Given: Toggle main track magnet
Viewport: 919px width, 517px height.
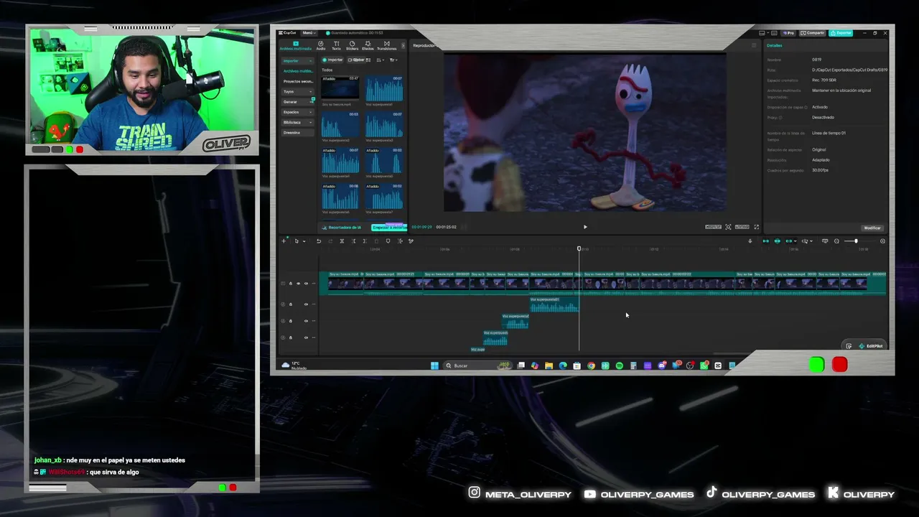Looking at the screenshot, I should coord(765,241).
